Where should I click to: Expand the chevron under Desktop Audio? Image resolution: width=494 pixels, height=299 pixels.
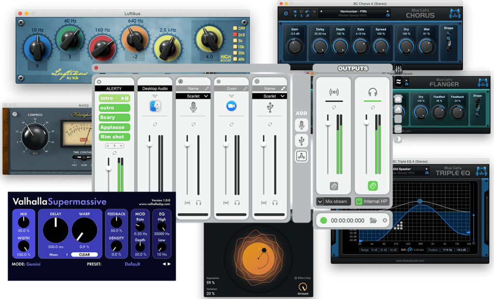pos(155,96)
